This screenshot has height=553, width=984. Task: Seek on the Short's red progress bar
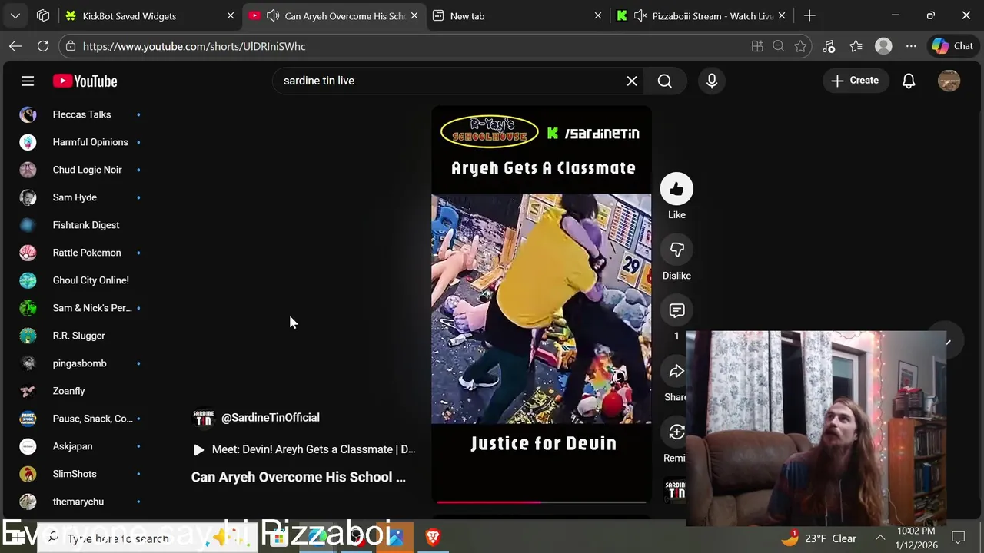pos(541,502)
